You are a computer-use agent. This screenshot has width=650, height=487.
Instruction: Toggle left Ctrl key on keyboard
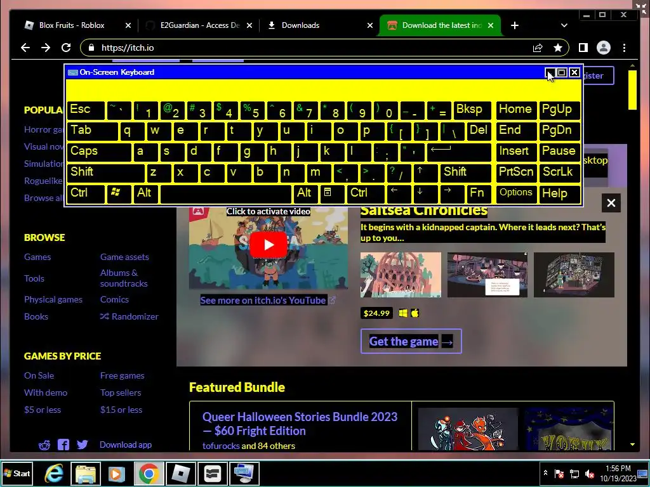[x=86, y=193]
